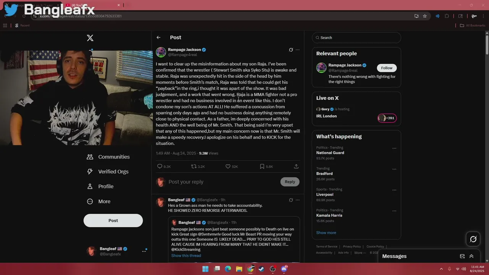Open Grok icon on Bangleaf's reply

coord(291,200)
